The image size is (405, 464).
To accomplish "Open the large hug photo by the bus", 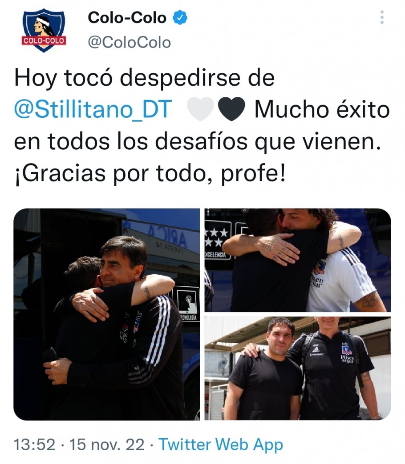I will (x=107, y=314).
